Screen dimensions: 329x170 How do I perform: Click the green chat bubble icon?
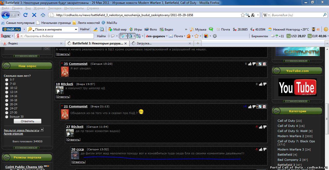pyautogui.click(x=211, y=29)
